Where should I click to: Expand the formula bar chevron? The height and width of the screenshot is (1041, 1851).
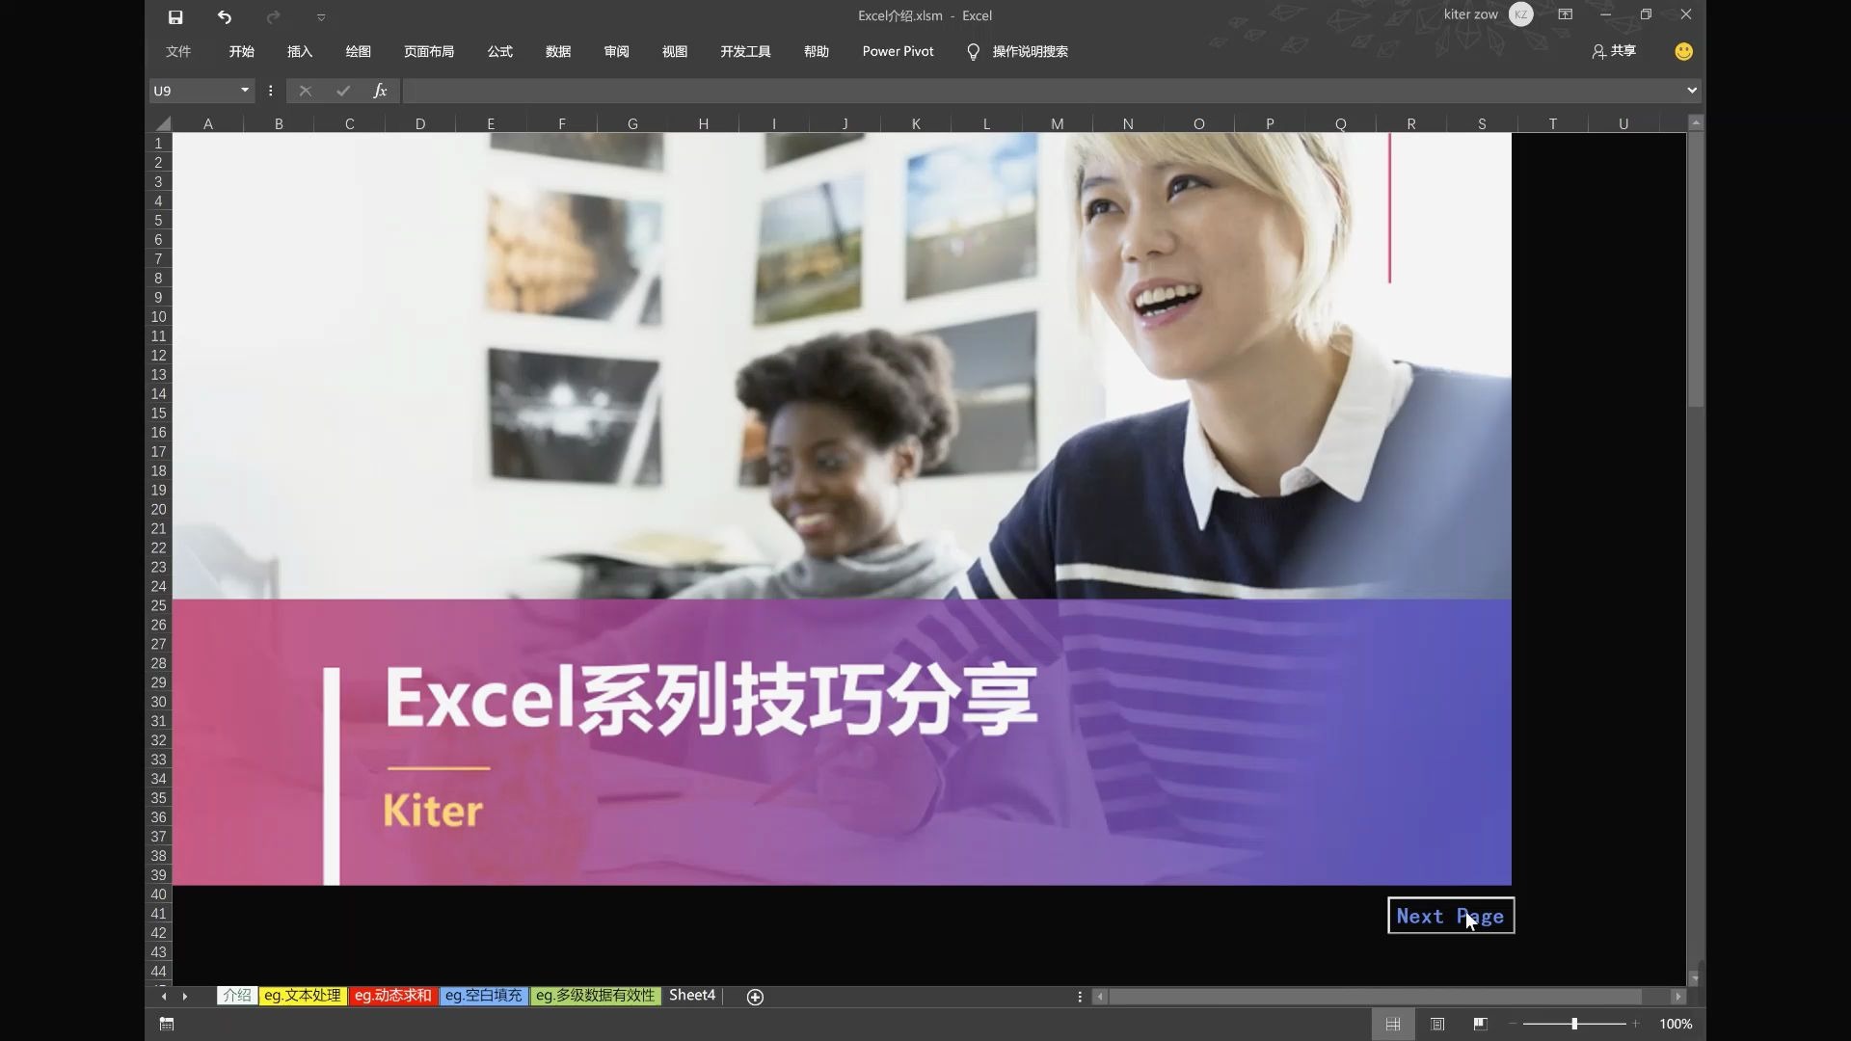click(1691, 91)
